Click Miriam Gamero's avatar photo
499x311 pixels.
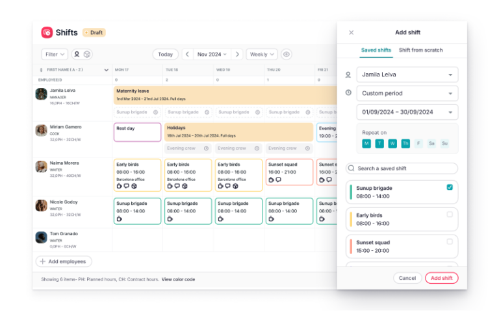(41, 130)
